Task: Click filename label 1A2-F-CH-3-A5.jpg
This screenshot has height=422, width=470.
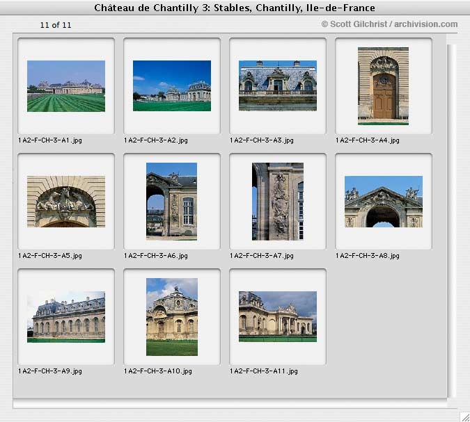Action: tap(49, 256)
